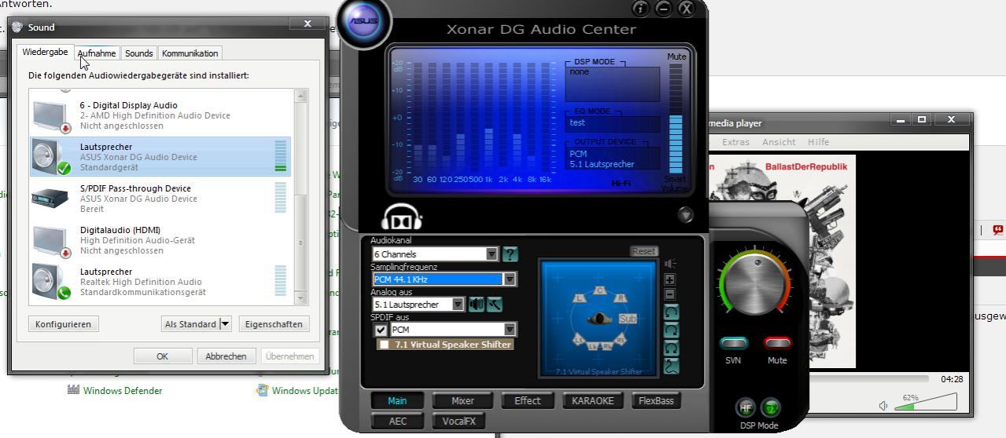Click the Dolby Headphone icon

pos(402,217)
